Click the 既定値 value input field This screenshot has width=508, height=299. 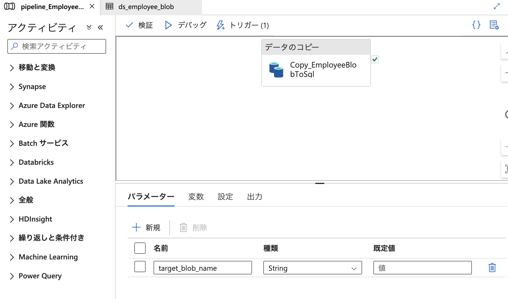(422, 268)
